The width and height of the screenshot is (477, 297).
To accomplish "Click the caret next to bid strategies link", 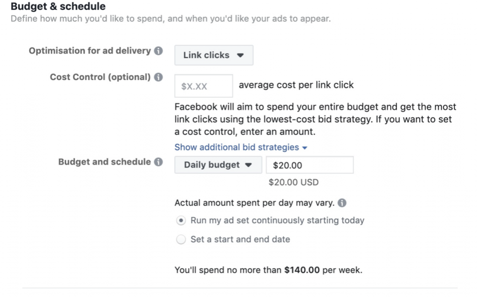I will (x=305, y=148).
